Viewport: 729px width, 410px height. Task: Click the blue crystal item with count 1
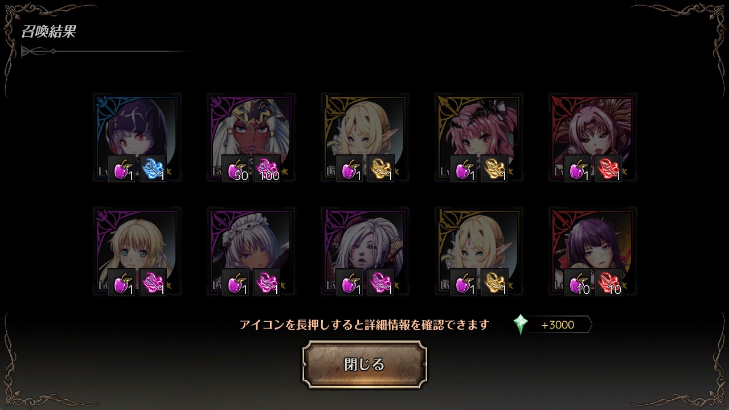click(x=153, y=169)
